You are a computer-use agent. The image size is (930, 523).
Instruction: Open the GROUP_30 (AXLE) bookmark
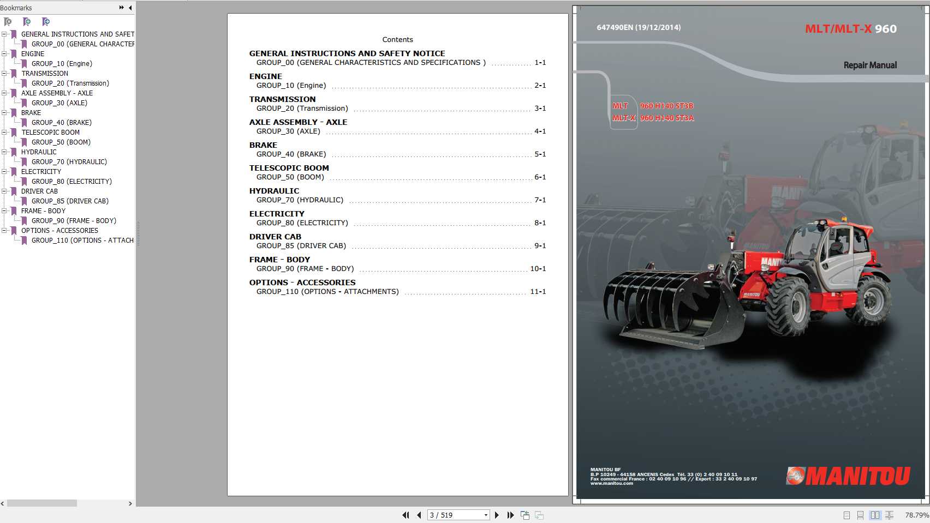pos(59,103)
